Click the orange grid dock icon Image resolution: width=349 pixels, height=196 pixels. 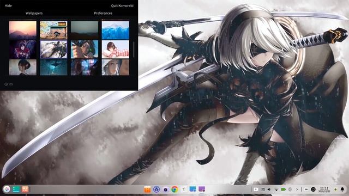tap(25, 189)
